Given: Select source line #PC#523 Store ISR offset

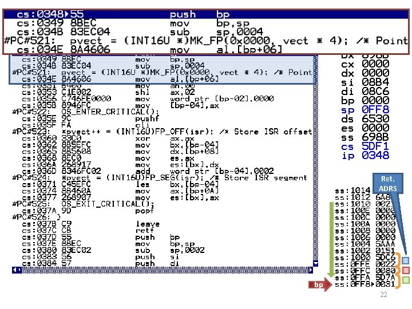Looking at the screenshot, I should [x=162, y=132].
